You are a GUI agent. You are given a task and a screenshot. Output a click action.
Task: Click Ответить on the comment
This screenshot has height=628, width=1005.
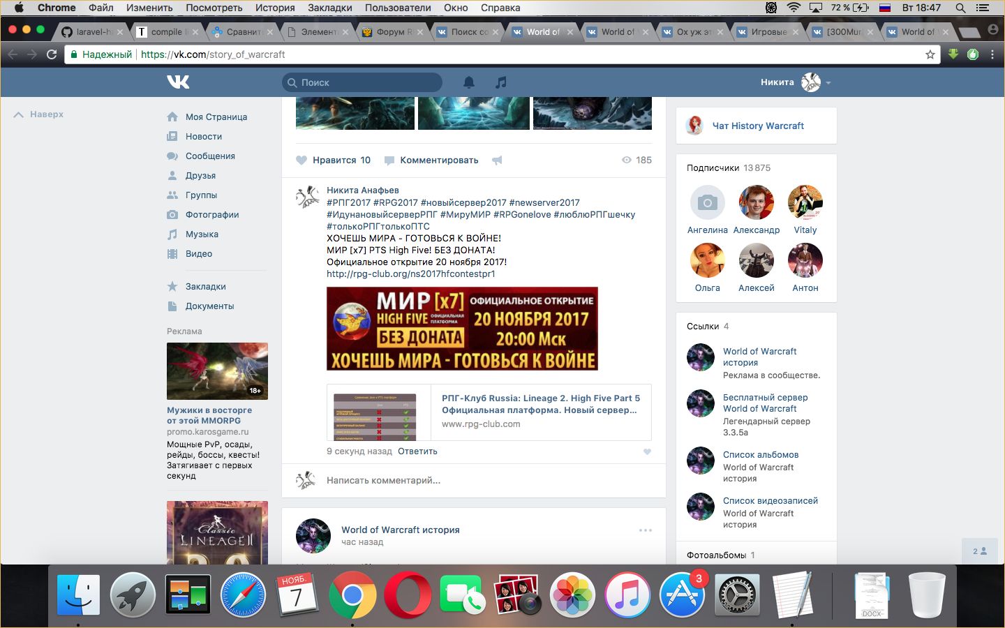pyautogui.click(x=417, y=451)
